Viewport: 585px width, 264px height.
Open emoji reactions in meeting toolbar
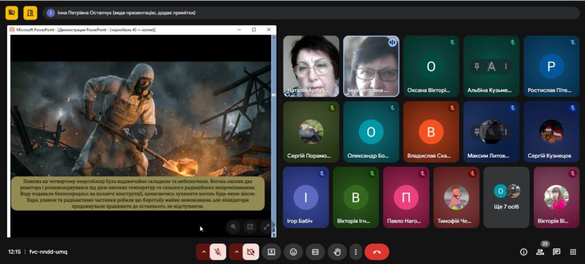coord(294,251)
